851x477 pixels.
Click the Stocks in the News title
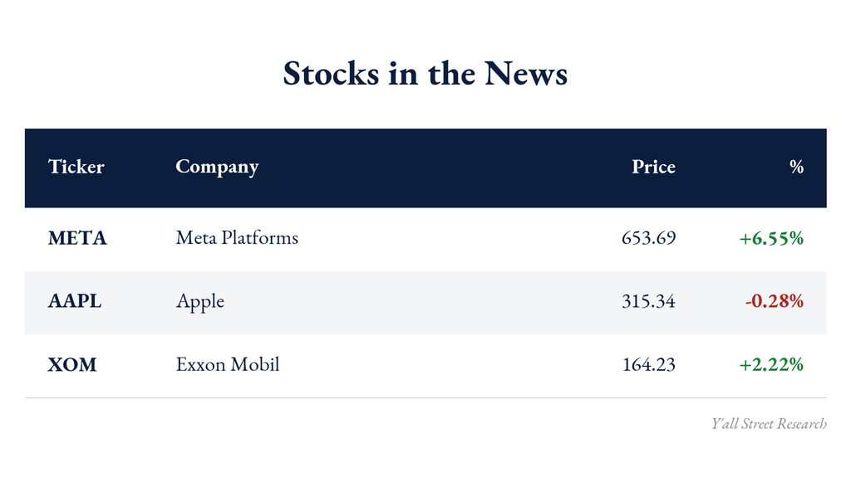(425, 73)
